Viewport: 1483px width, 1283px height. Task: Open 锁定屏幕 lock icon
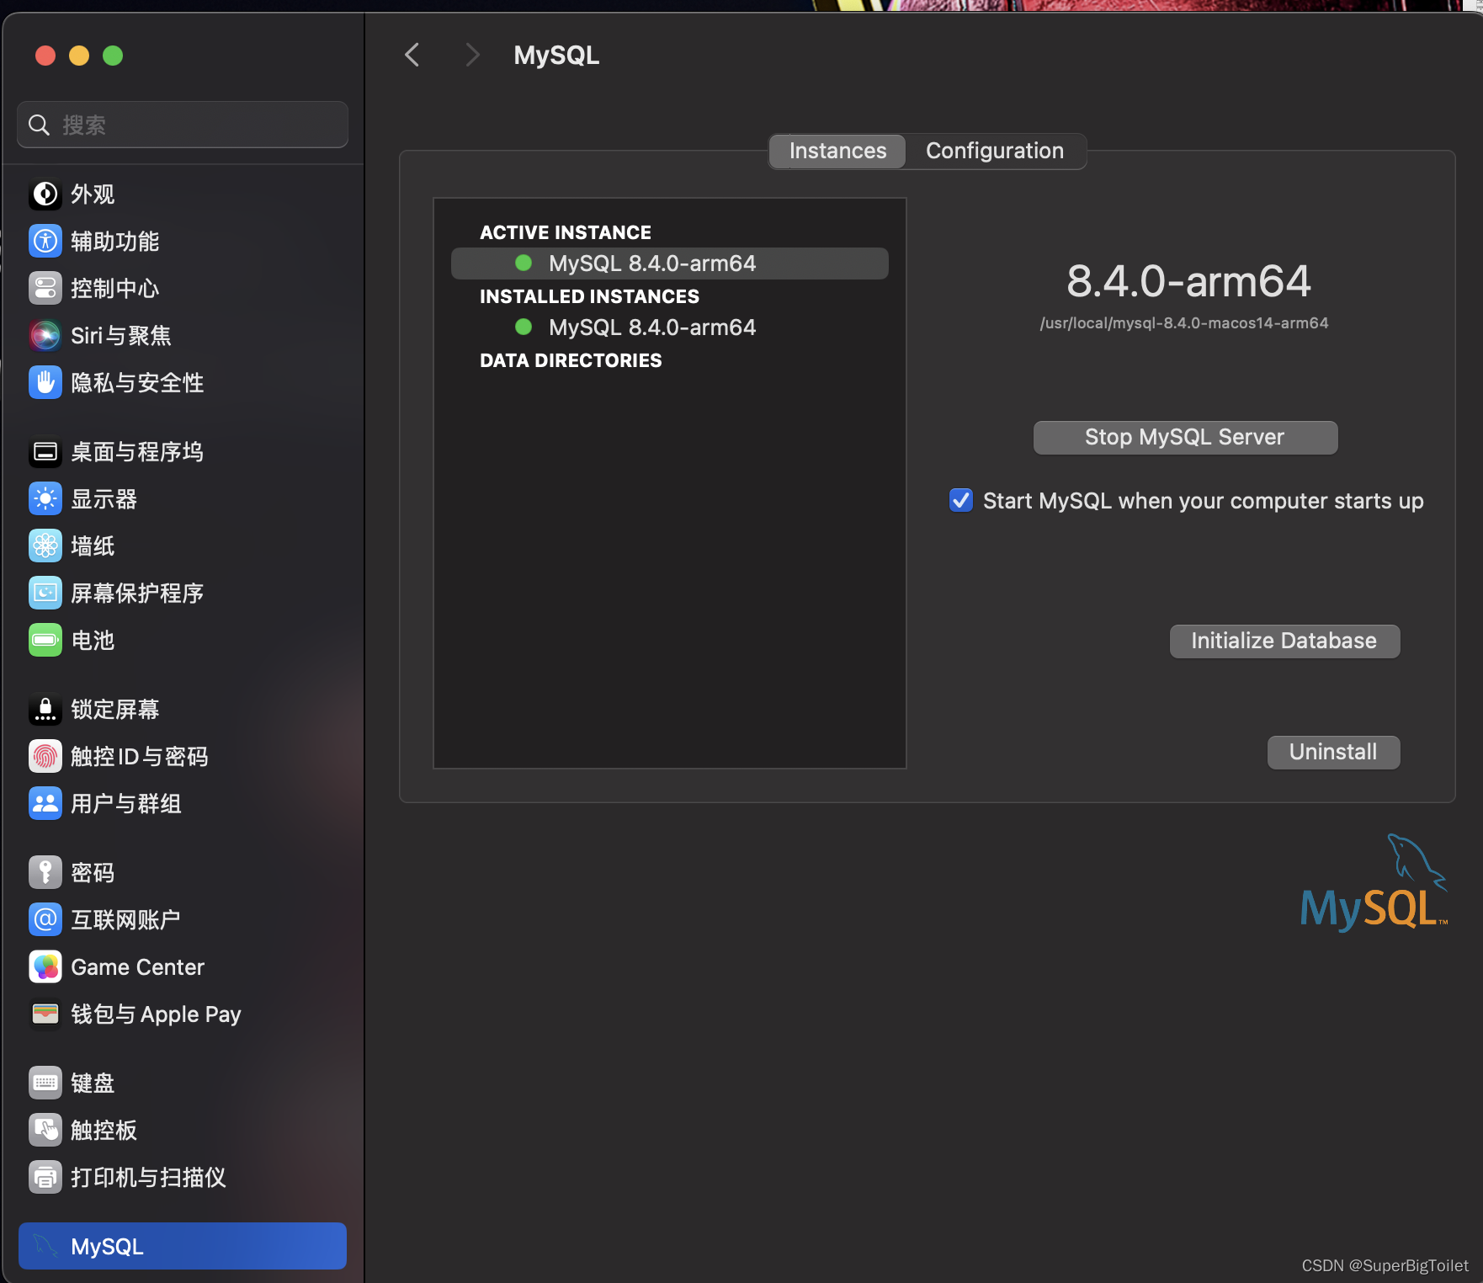45,710
